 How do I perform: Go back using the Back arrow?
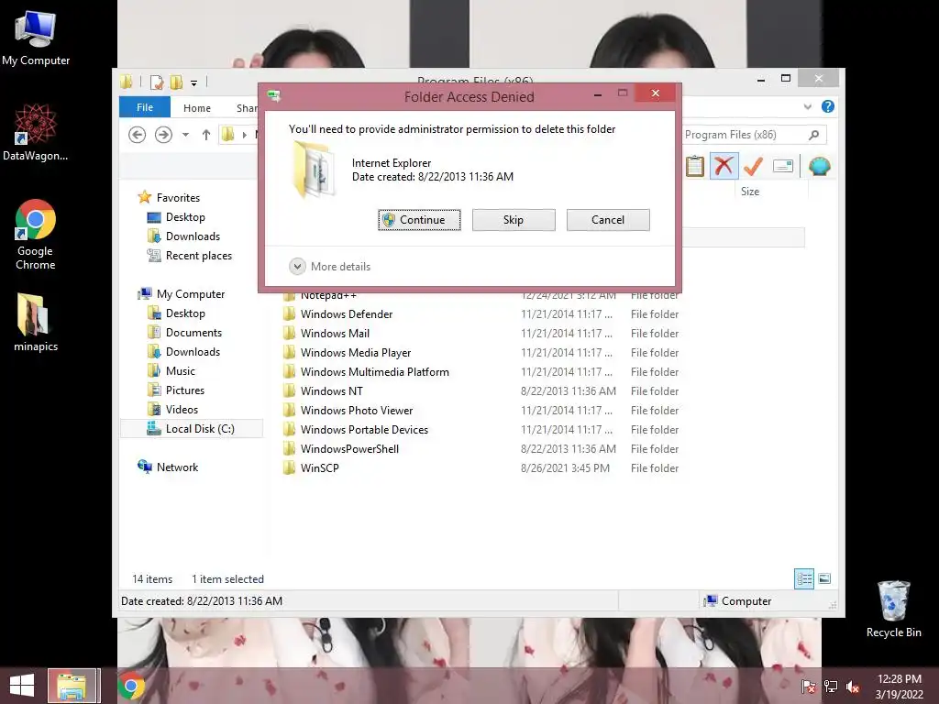[138, 135]
